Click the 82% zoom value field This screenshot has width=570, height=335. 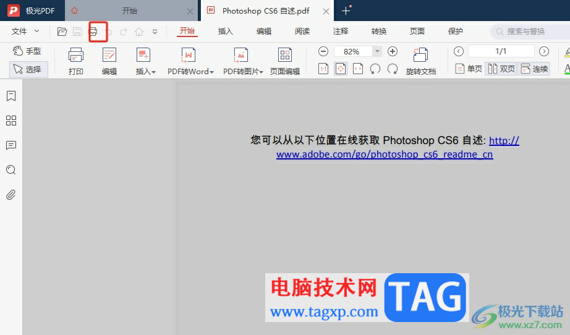pyautogui.click(x=352, y=51)
